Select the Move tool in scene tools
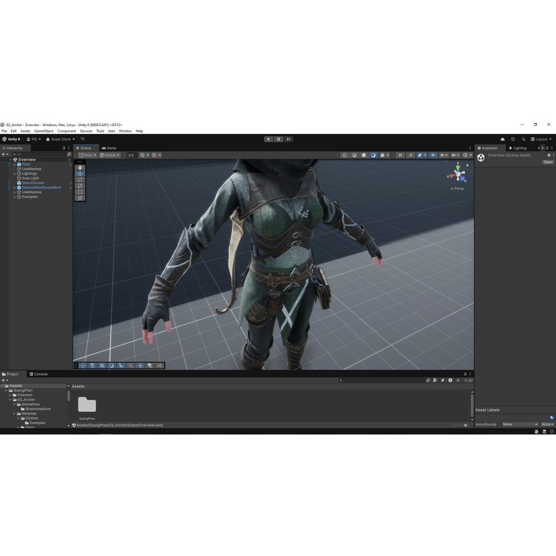This screenshot has height=556, width=556. [80, 173]
